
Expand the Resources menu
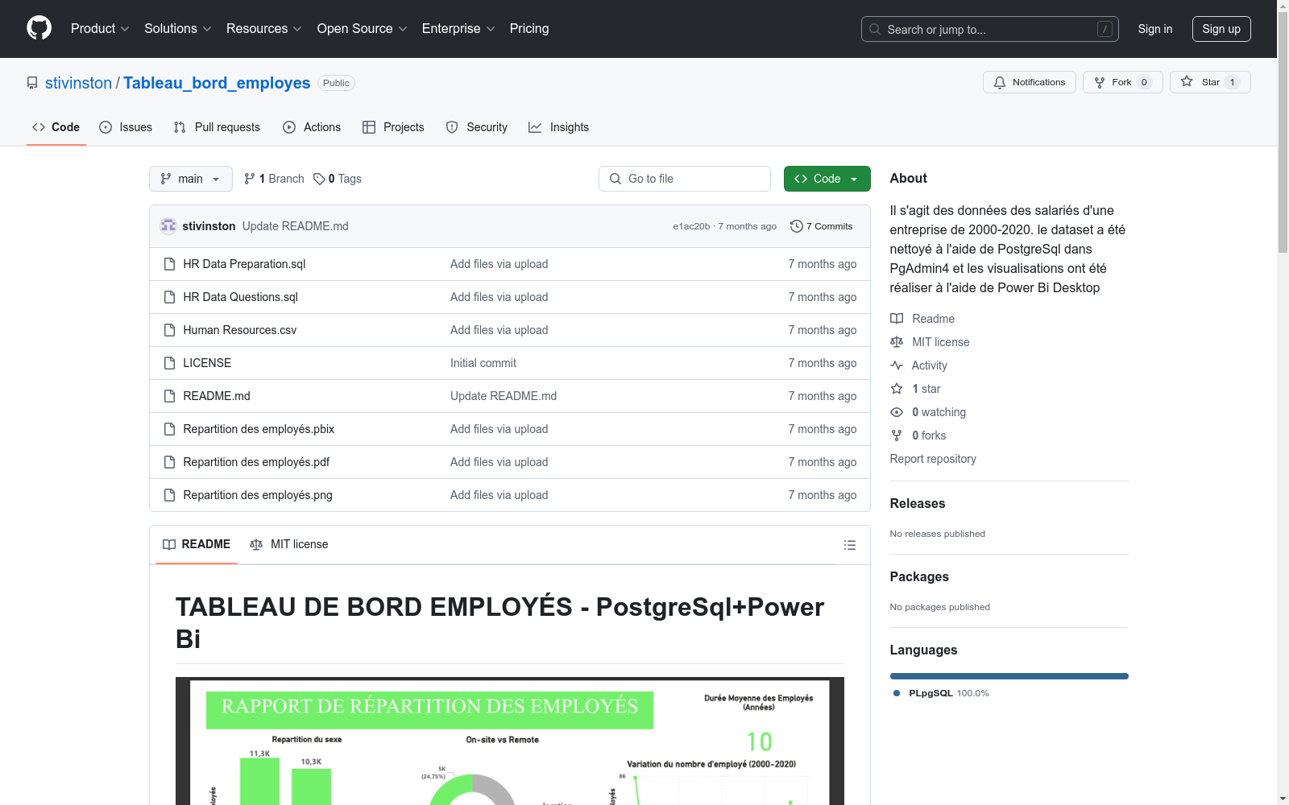click(x=264, y=28)
